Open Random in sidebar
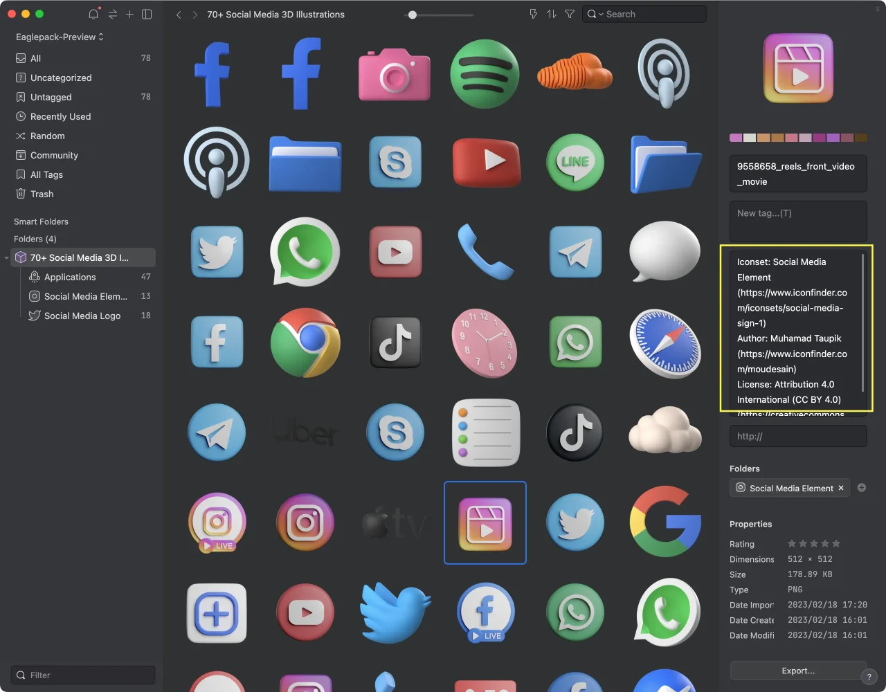886x692 pixels. (83, 136)
